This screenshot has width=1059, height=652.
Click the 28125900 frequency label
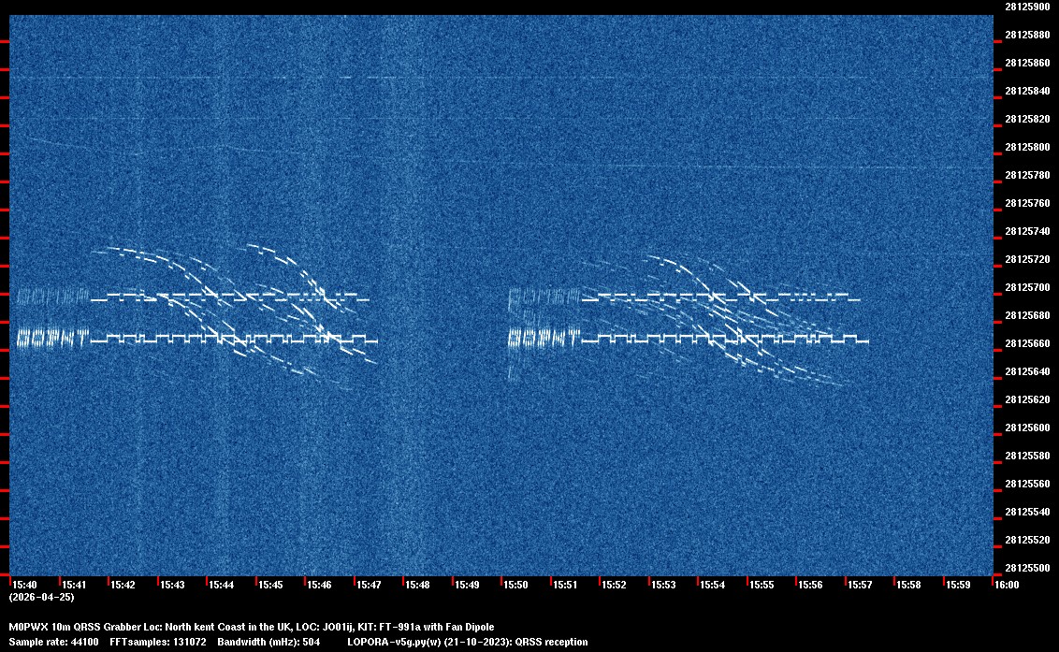tap(1026, 7)
